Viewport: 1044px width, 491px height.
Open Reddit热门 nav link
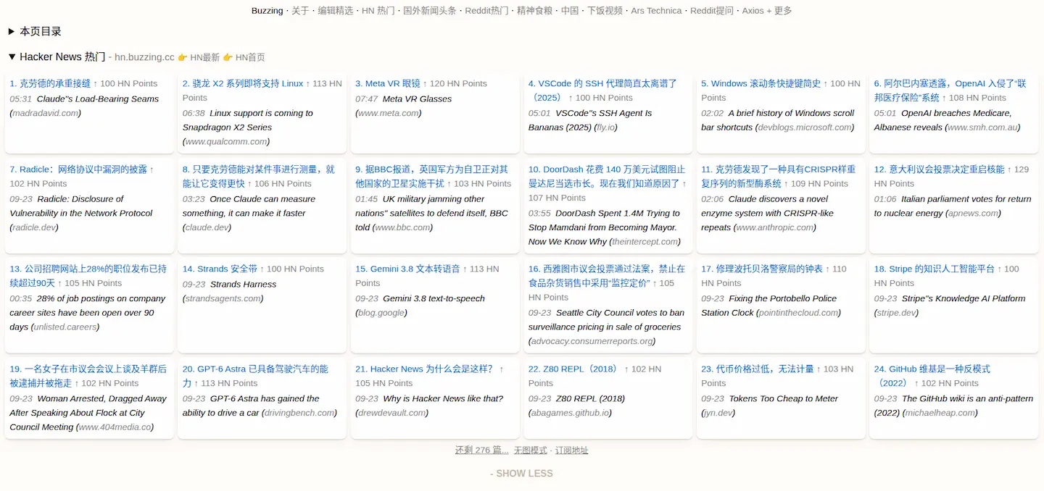click(486, 11)
